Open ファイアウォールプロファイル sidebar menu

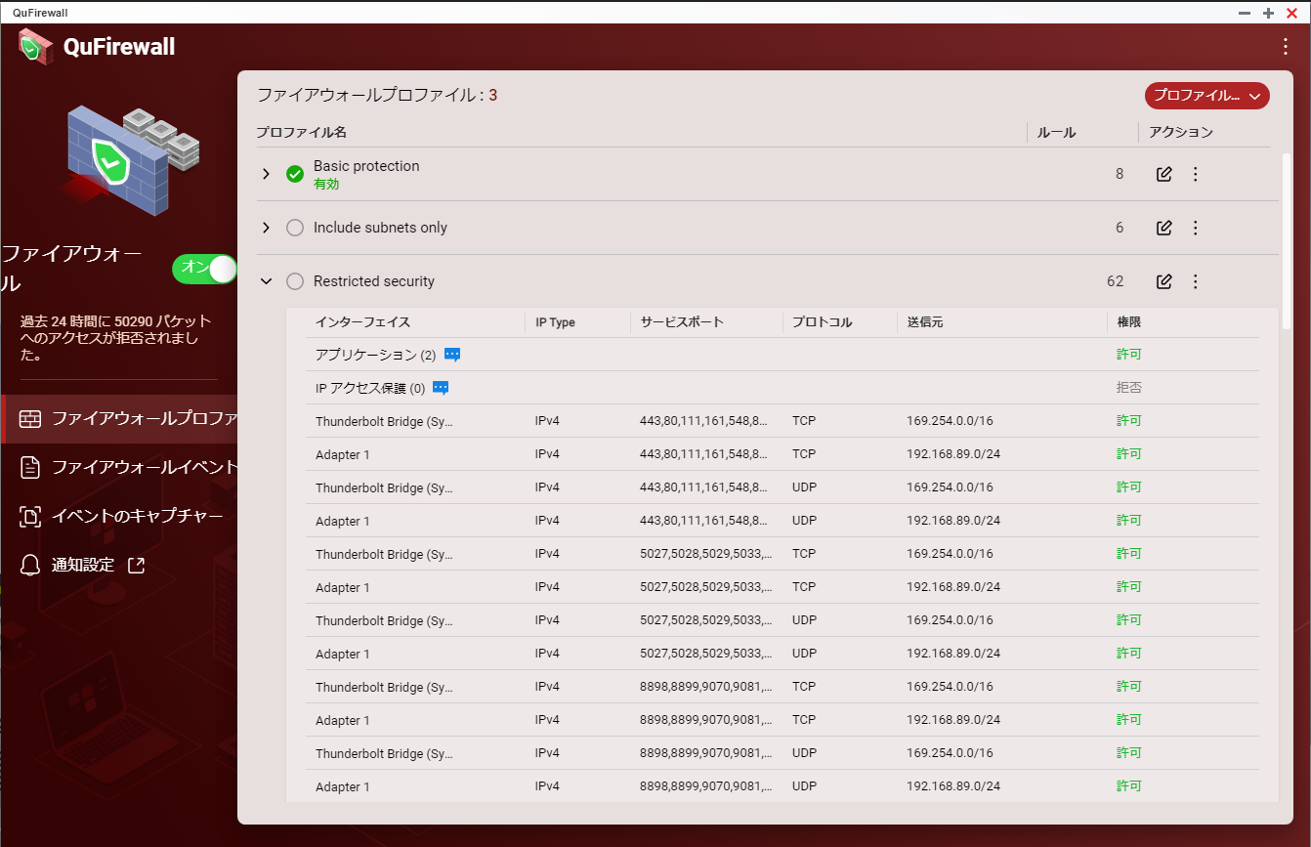(119, 419)
